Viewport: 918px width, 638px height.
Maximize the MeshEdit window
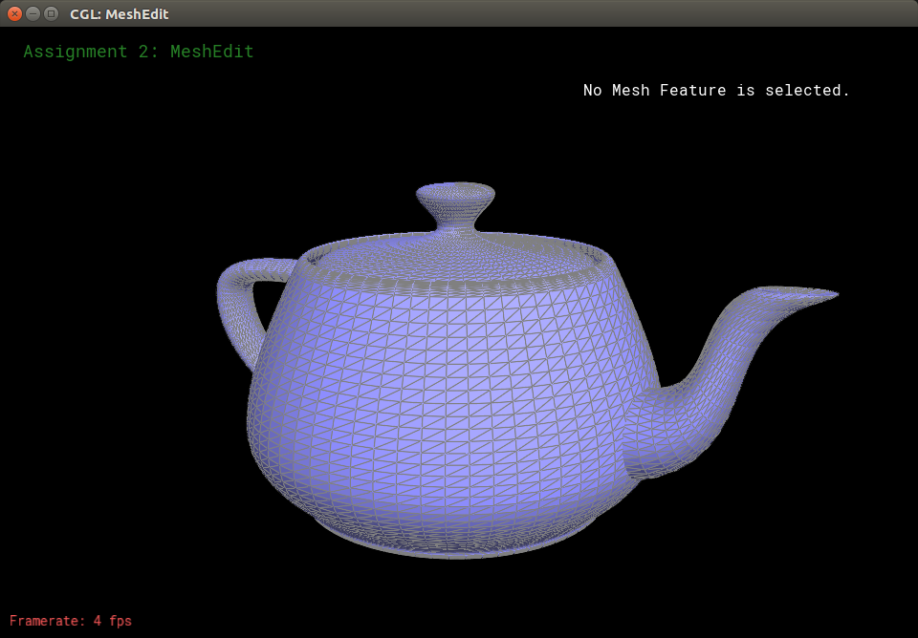pos(51,14)
